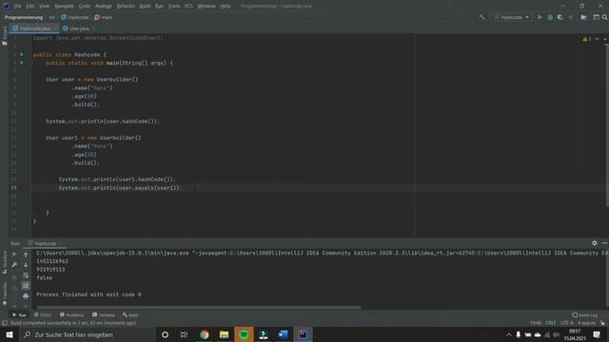Image resolution: width=609 pixels, height=342 pixels.
Task: Open the Terminal tool window tab
Action: pos(104,314)
